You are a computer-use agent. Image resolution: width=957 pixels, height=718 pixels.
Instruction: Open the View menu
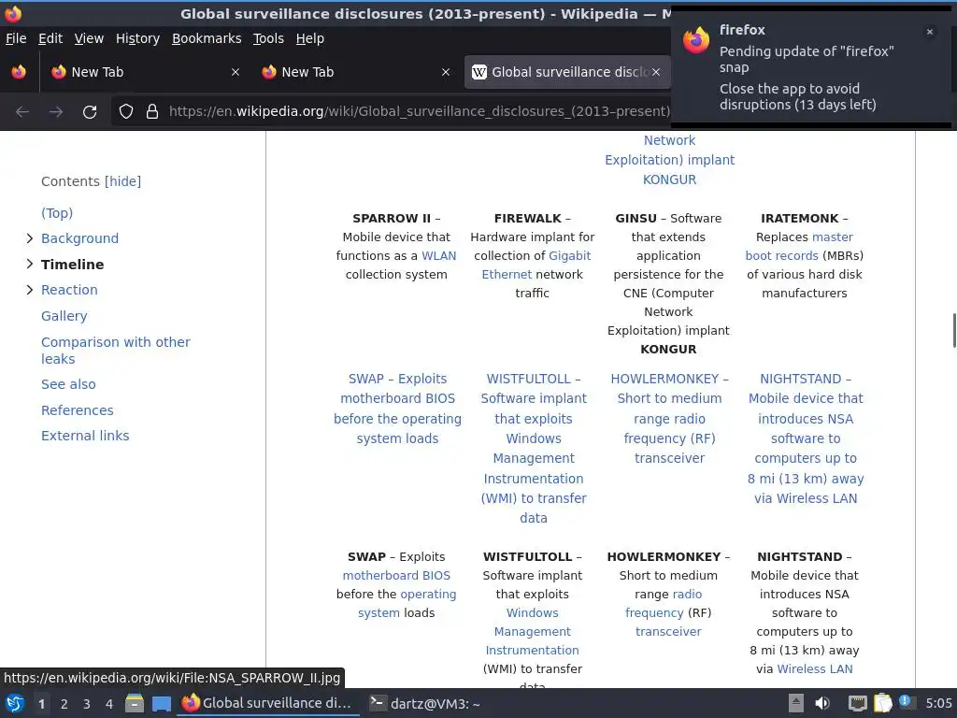(89, 38)
